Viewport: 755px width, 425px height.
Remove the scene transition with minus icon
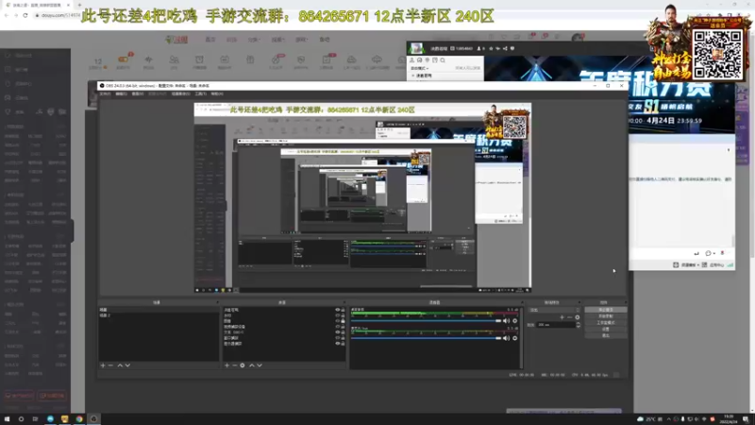click(x=570, y=317)
